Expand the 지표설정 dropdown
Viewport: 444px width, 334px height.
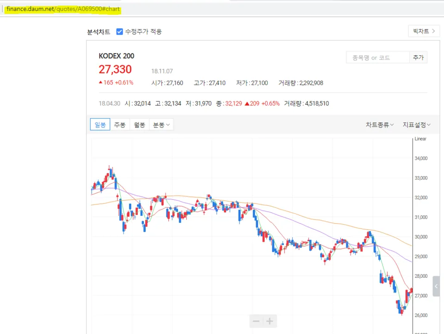[x=417, y=125]
